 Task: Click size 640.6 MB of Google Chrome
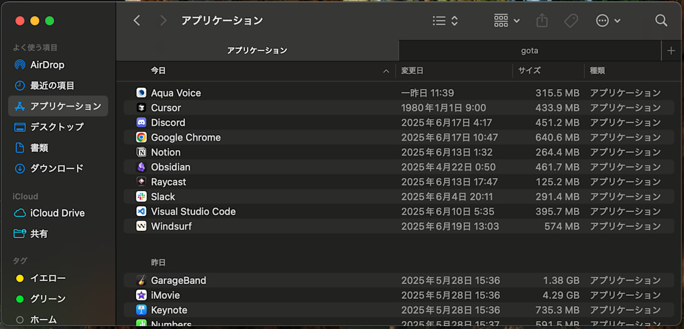pos(557,137)
